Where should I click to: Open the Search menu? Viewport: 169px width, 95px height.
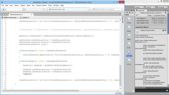pos(17,5)
